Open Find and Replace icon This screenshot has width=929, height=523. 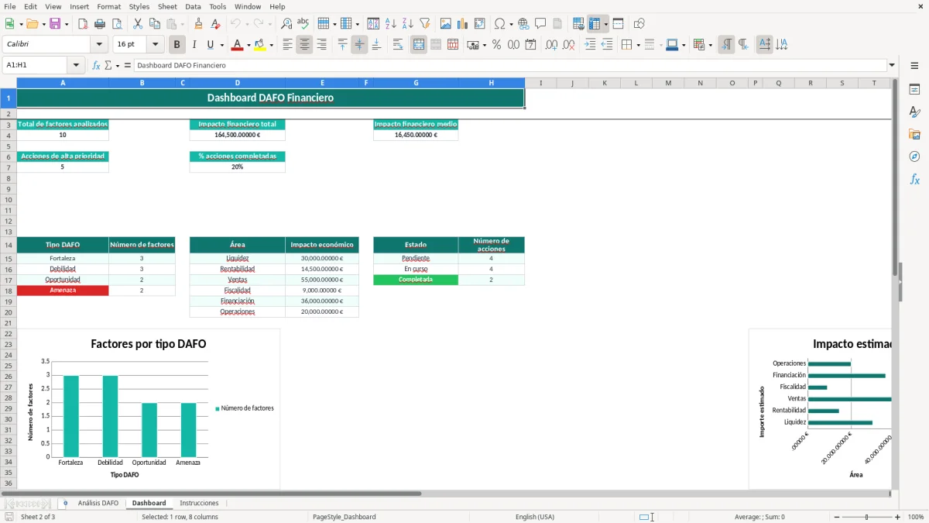tap(286, 24)
